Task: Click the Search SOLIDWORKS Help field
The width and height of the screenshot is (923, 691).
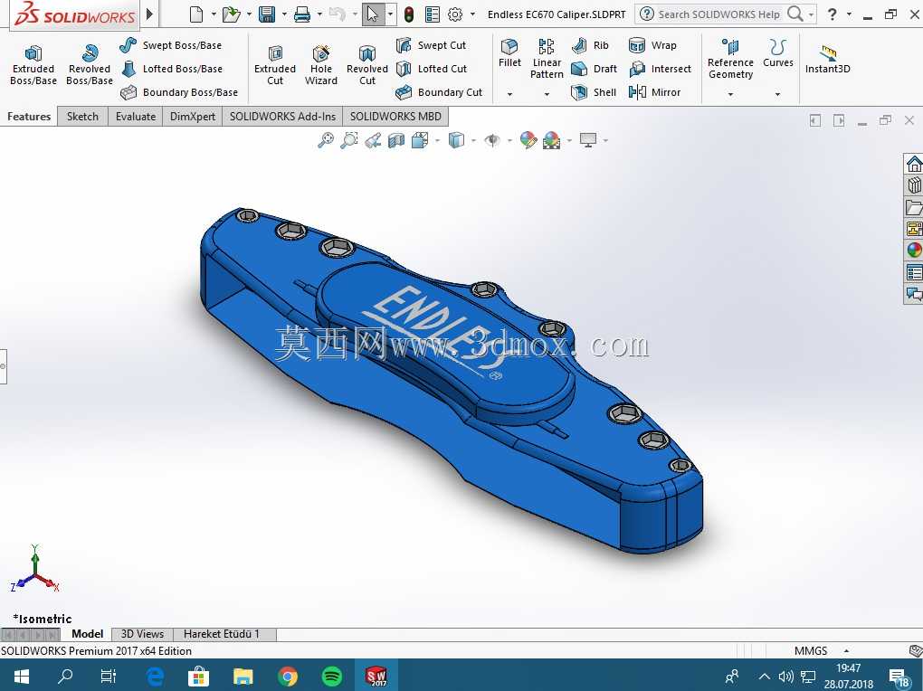Action: click(x=718, y=14)
